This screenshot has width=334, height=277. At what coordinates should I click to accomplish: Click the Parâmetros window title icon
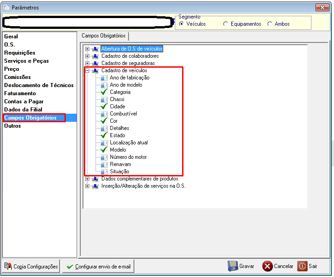click(x=6, y=8)
